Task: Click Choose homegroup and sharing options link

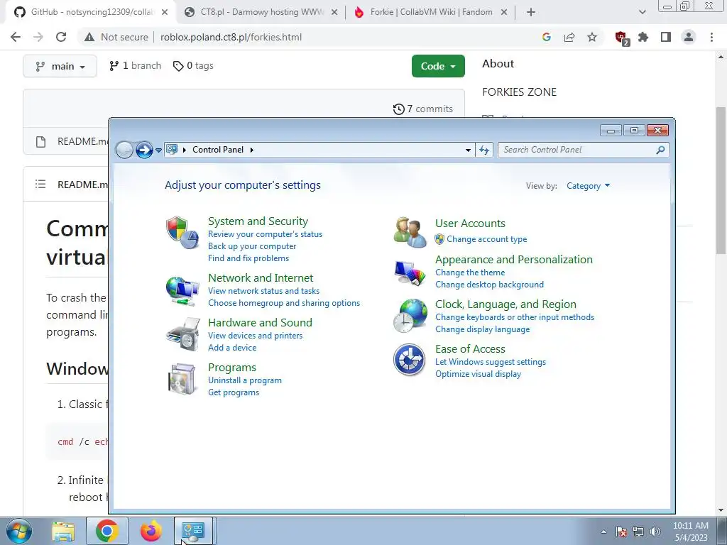Action: pyautogui.click(x=284, y=303)
